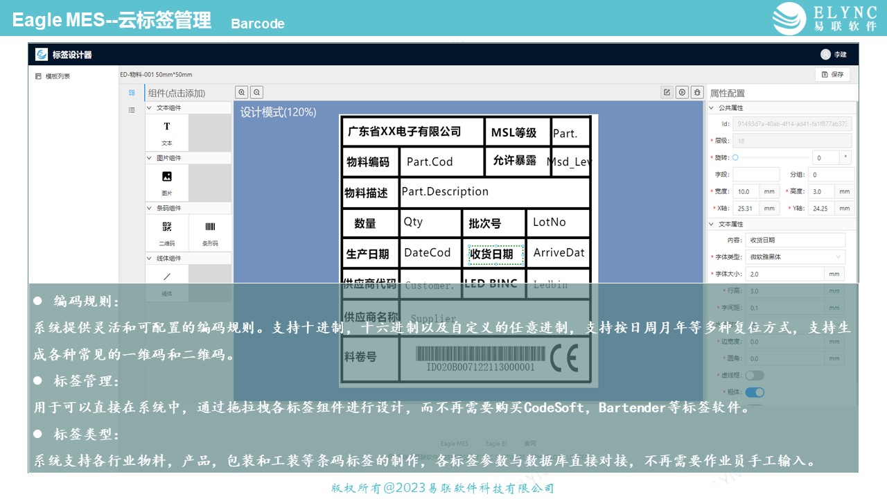Screen dimensions: 887x499
Task: Zoom in on the design canvas
Action: click(242, 91)
